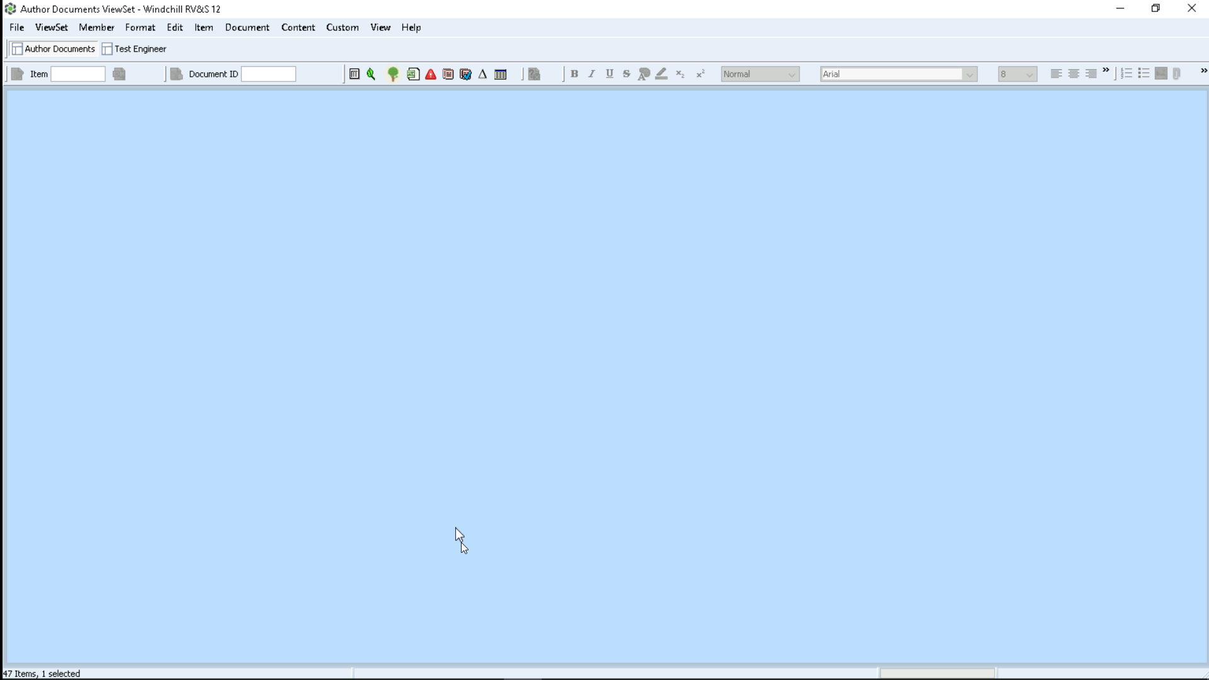Open the Format menu

pyautogui.click(x=140, y=28)
